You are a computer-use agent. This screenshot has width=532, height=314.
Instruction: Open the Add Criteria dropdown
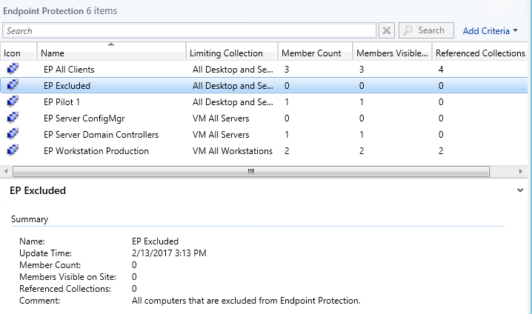click(x=490, y=31)
